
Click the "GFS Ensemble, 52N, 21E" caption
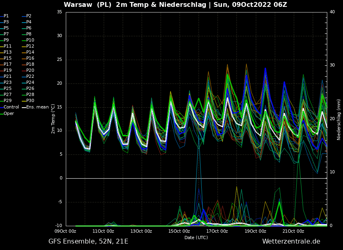[x=88, y=242]
